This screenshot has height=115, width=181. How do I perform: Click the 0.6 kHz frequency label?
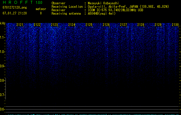pos(2,109)
